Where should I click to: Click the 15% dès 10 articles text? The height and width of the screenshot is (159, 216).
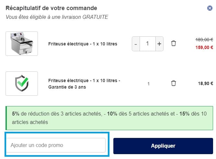coord(191,114)
